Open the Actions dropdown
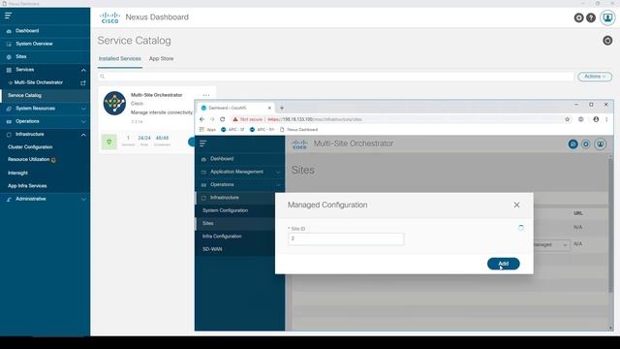 click(595, 77)
